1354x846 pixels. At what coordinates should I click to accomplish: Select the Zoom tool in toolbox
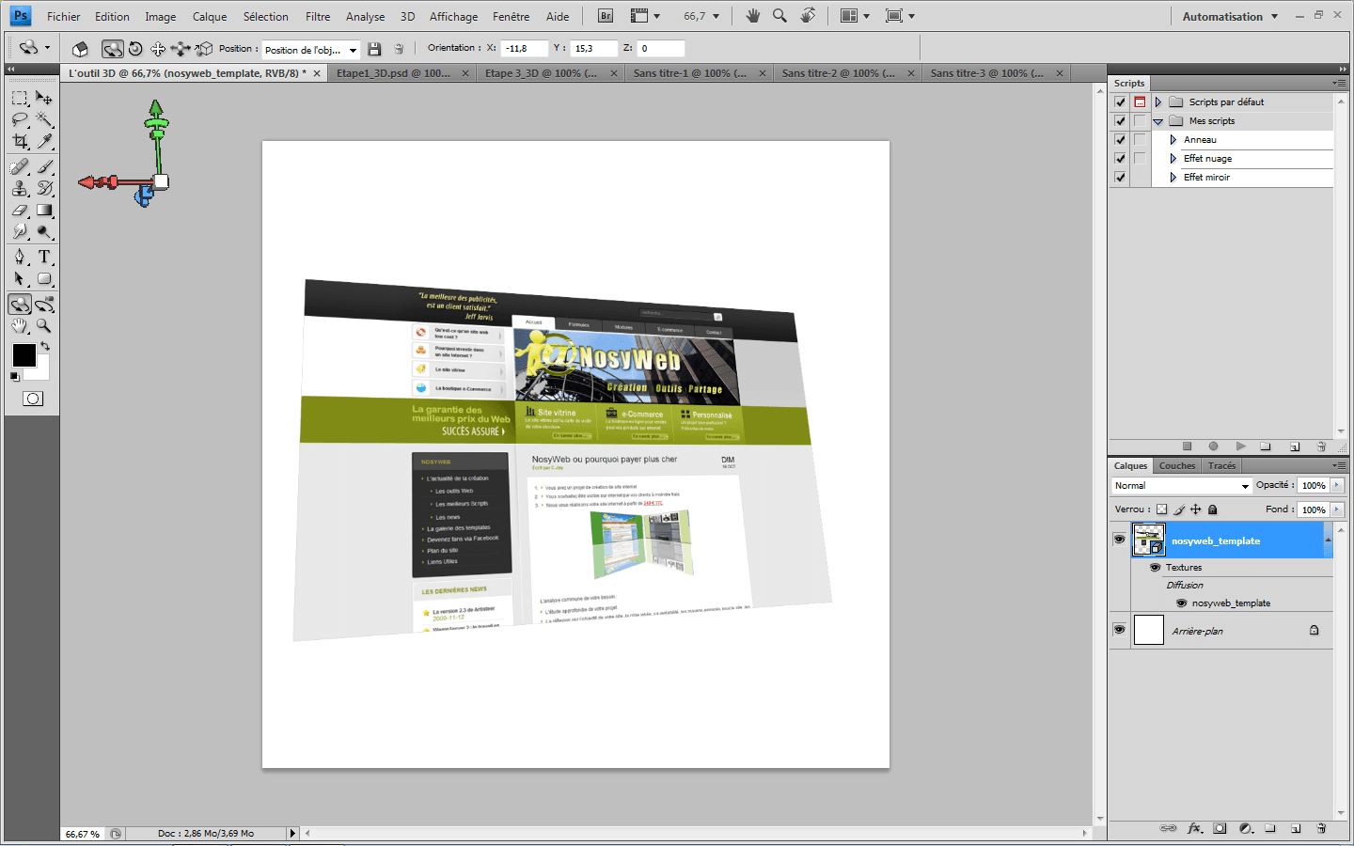[44, 326]
